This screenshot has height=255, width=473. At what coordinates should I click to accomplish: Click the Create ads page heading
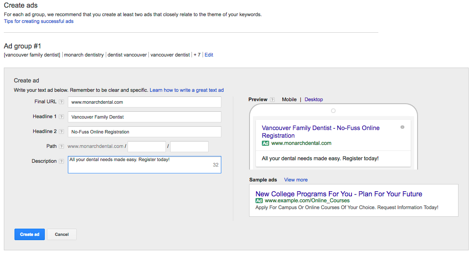pyautogui.click(x=21, y=6)
